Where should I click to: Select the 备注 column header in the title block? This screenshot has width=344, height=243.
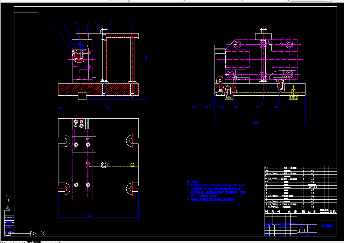pyautogui.click(x=332, y=212)
